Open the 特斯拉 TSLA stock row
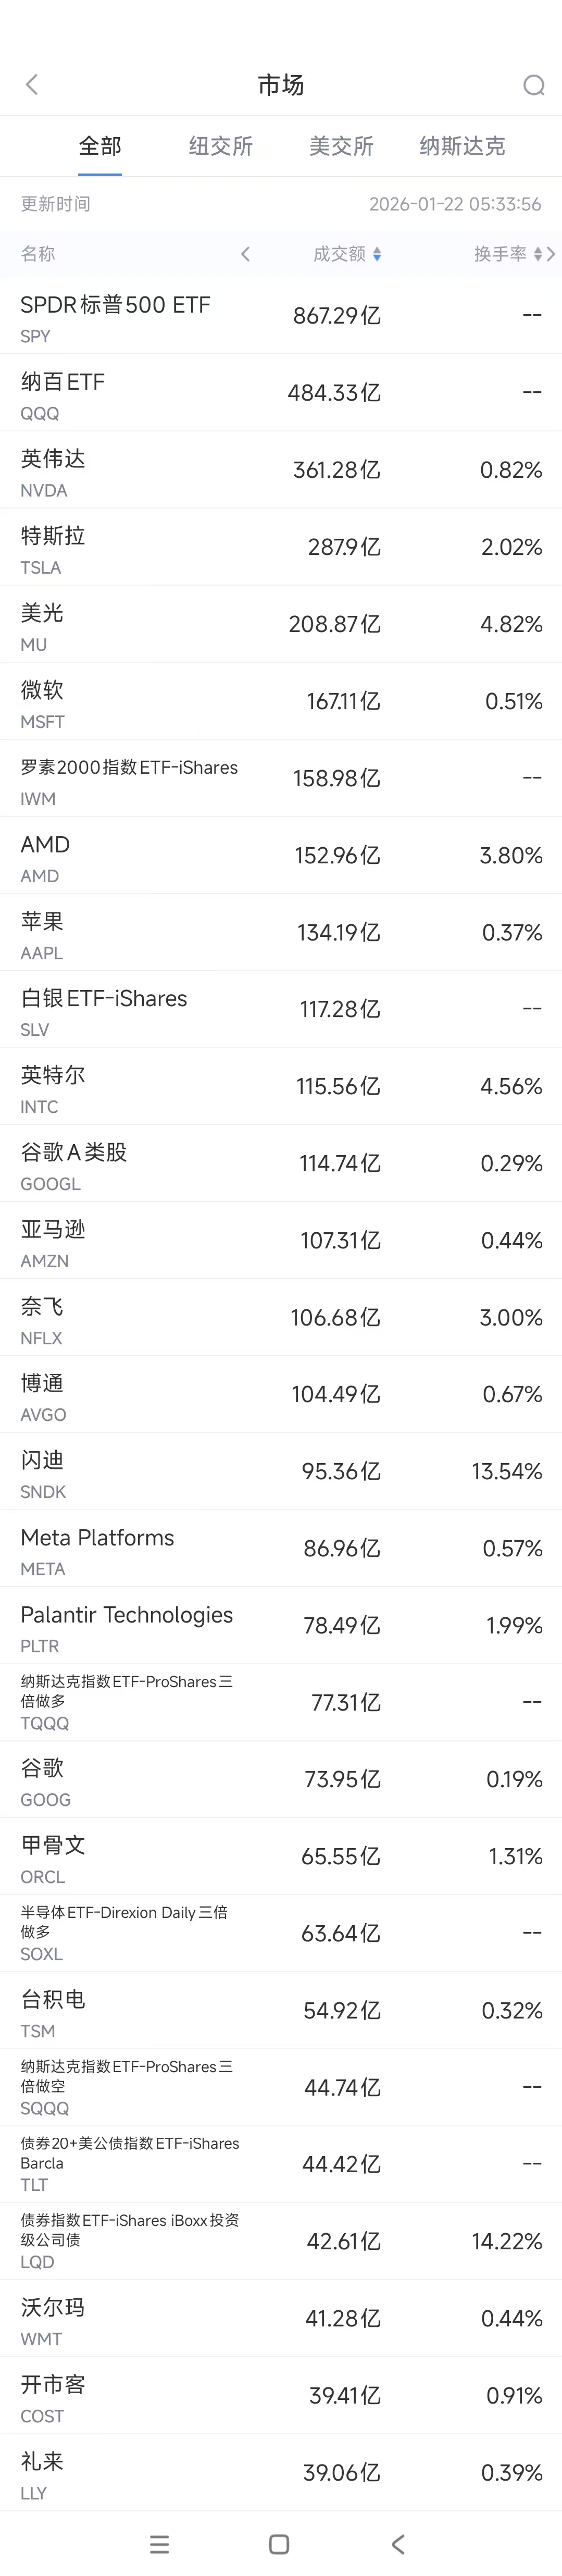This screenshot has width=562, height=2576. pos(281,547)
